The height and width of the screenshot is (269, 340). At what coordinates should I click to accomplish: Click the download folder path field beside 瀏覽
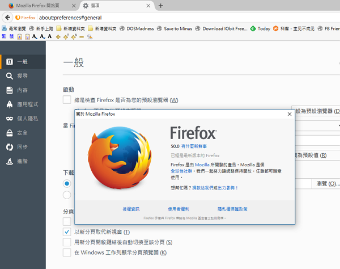click(x=303, y=184)
